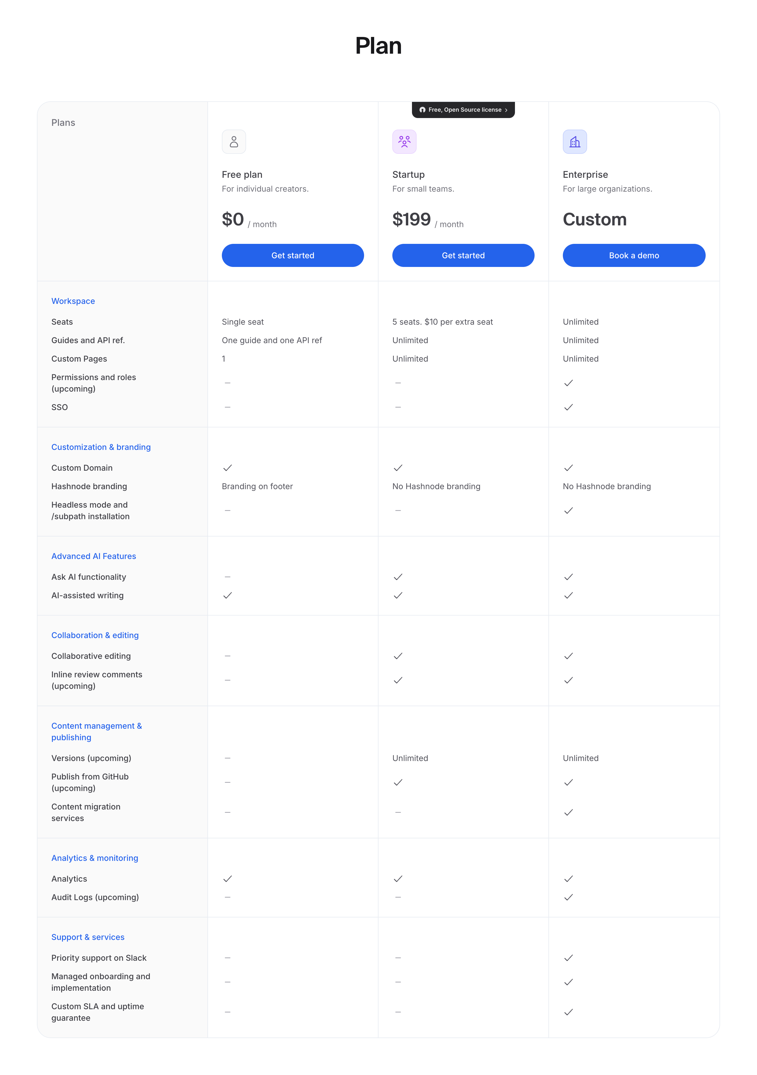757x1075 pixels.
Task: Click Enterprise SSO checkmark
Action: click(568, 407)
